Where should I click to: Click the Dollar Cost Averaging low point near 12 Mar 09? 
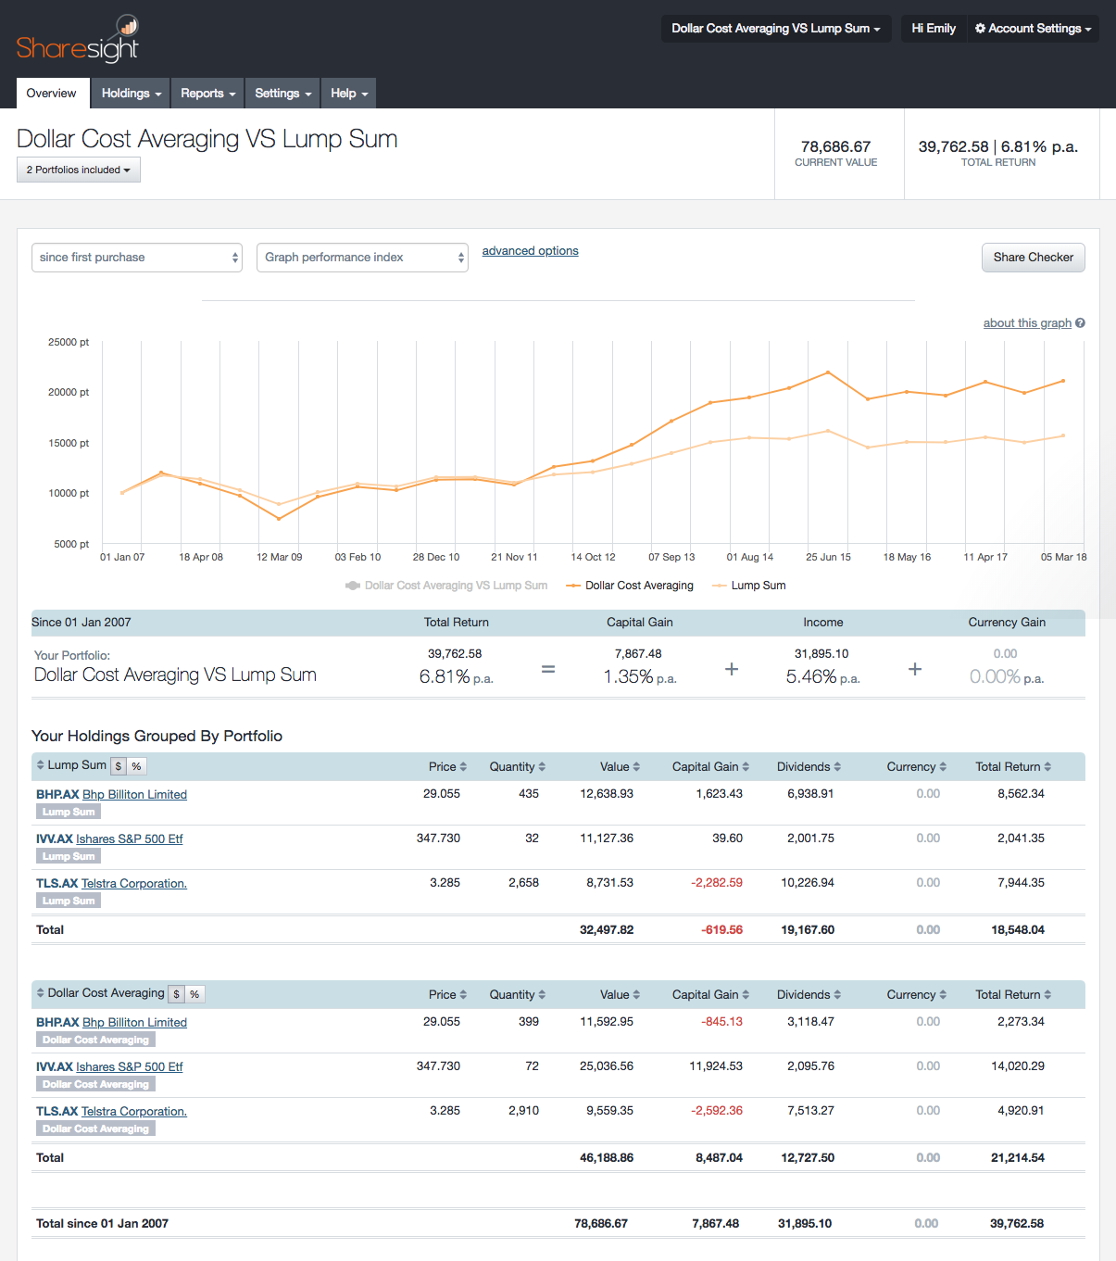[279, 519]
